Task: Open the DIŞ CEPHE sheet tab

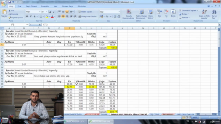Action: pyautogui.click(x=154, y=114)
